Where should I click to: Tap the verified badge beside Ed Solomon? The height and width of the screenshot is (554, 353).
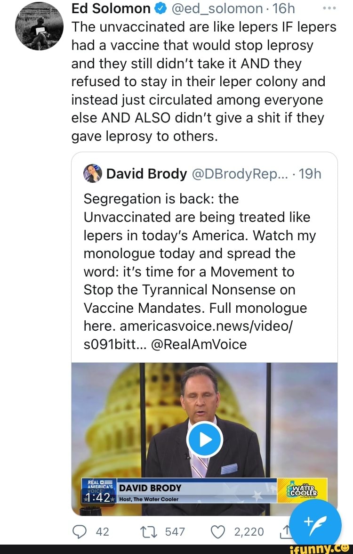[x=159, y=8]
